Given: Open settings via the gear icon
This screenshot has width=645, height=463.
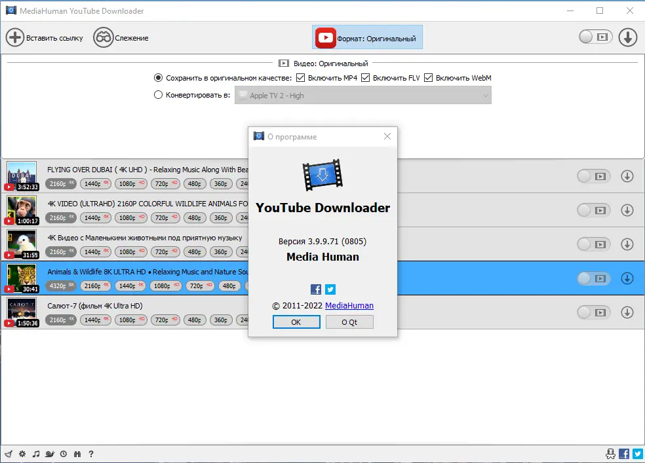Looking at the screenshot, I should [x=22, y=454].
